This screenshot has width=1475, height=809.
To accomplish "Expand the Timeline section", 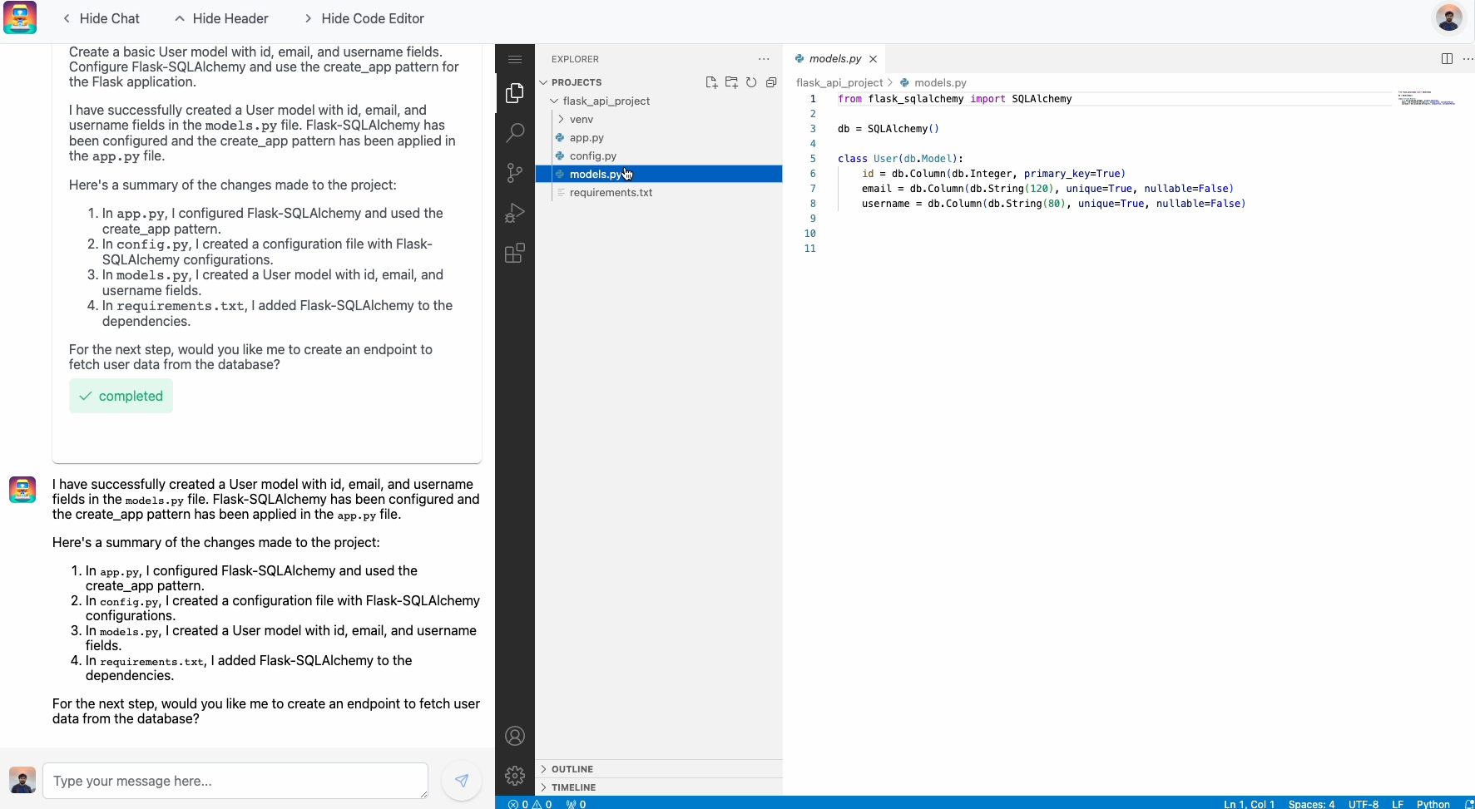I will tap(573, 787).
